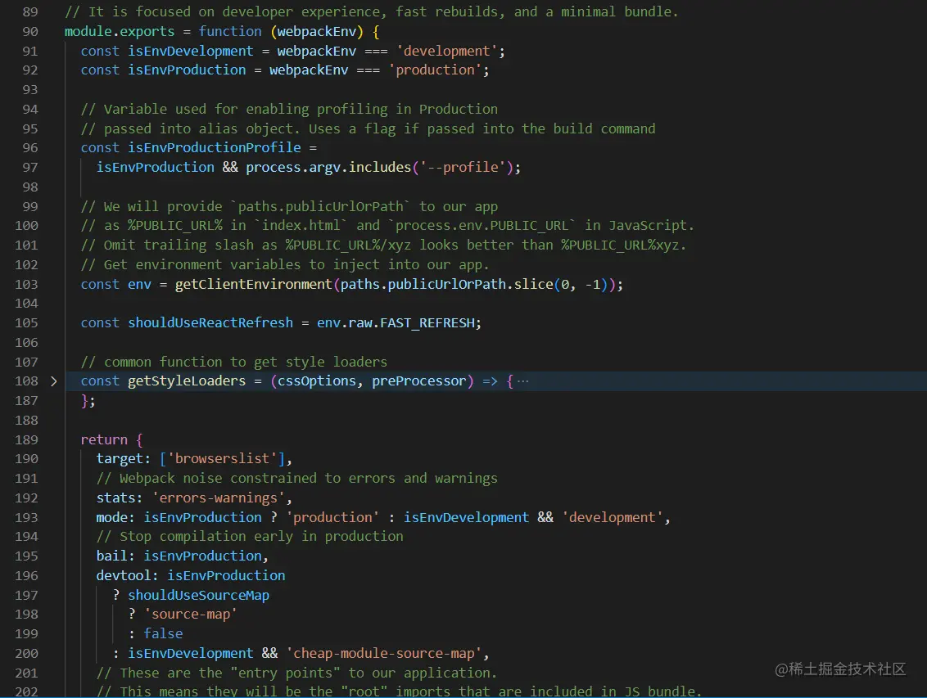Image resolution: width=927 pixels, height=698 pixels.
Task: Click the folded code ellipsis on line 108
Action: 522,381
